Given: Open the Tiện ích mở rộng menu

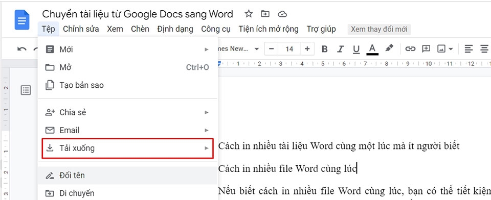Looking at the screenshot, I should (269, 29).
